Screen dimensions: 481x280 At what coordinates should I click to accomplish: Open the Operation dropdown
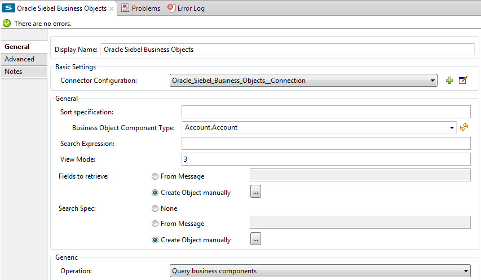click(320, 271)
